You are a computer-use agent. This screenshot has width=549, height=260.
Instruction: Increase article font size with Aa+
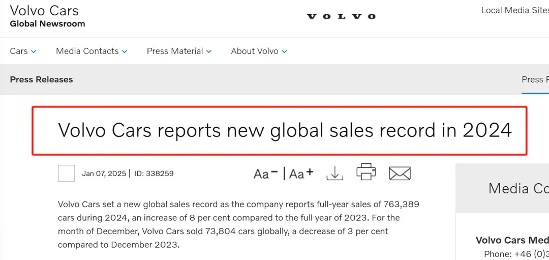pos(301,174)
